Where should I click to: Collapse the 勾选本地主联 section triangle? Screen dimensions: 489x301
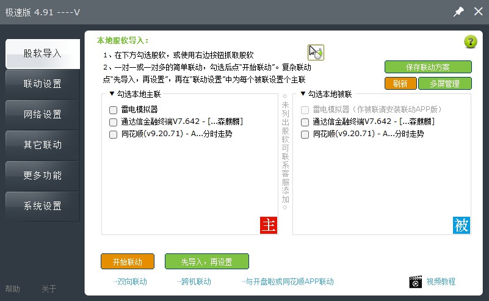tap(112, 94)
